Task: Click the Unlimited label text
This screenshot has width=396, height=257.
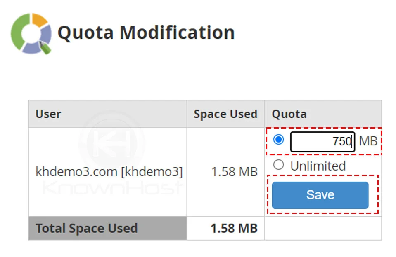Action: [318, 166]
